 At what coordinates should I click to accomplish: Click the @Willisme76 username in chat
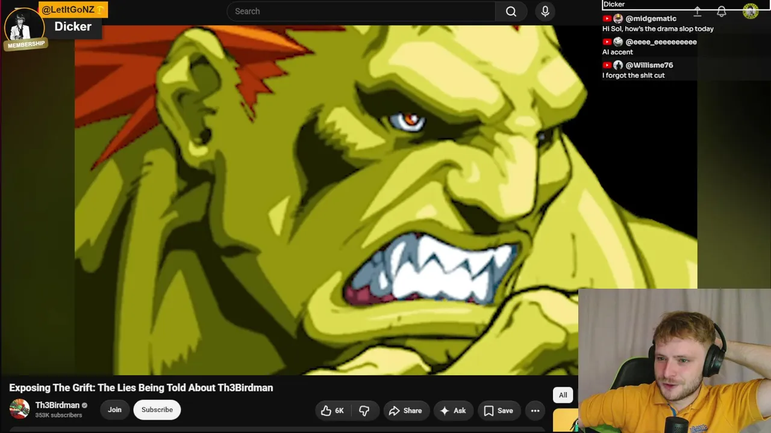(x=649, y=65)
